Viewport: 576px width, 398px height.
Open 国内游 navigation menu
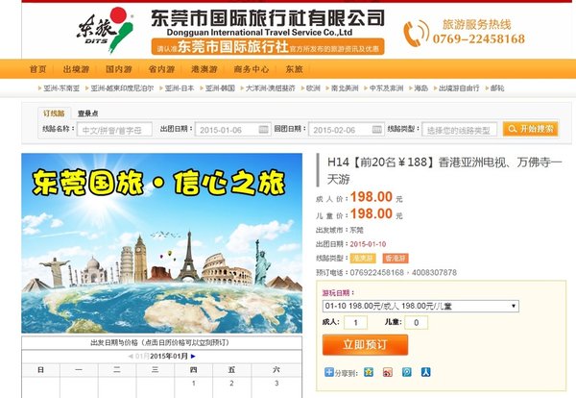click(119, 69)
